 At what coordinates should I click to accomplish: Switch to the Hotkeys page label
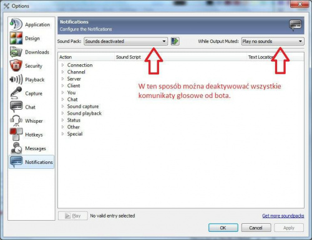click(34, 135)
